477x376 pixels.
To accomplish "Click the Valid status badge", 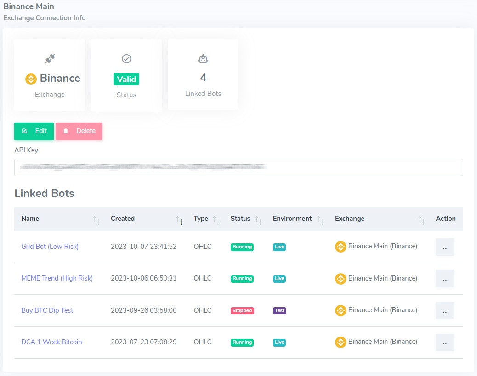I will point(126,79).
